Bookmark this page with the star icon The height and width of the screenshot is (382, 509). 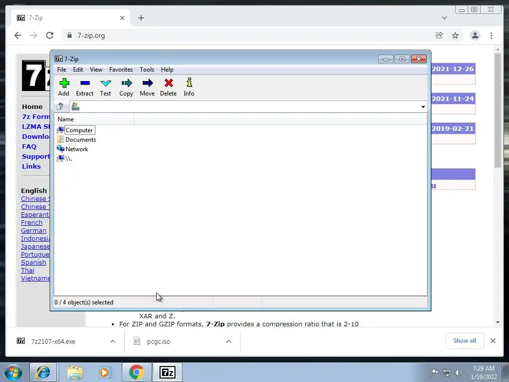pos(455,35)
